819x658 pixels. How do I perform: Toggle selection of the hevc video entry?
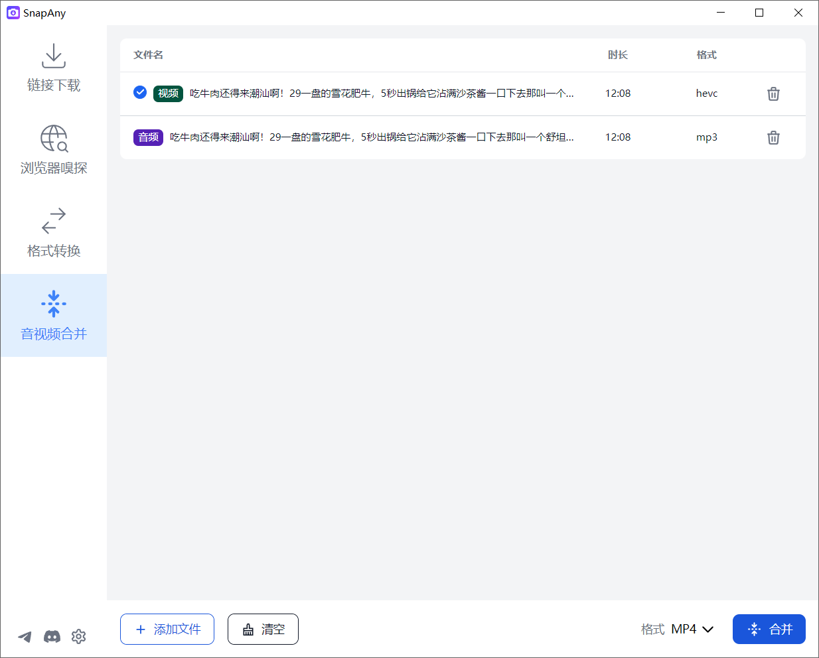click(139, 93)
